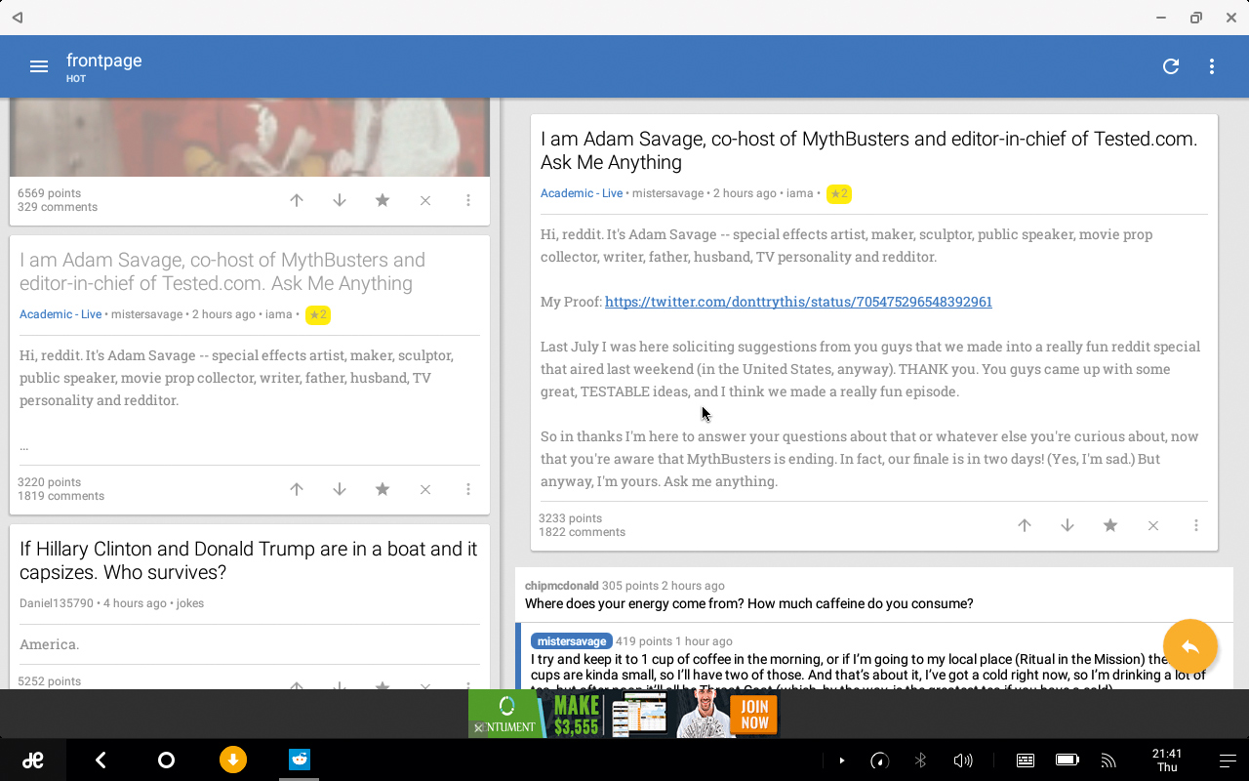Open the volume control in system tray

pos(963,760)
